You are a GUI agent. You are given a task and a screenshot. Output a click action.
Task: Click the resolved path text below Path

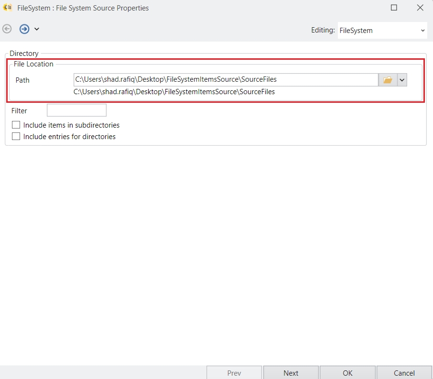[x=174, y=92]
